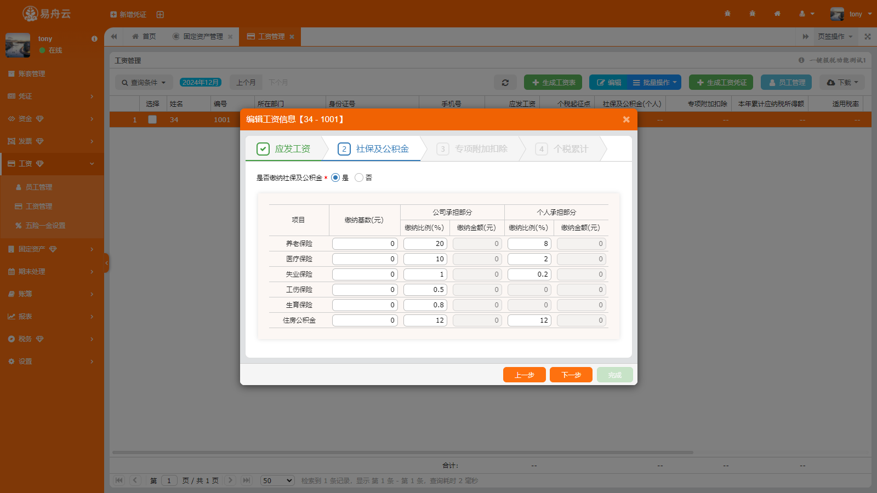Select 是 radio for paying social insurance

tap(335, 177)
